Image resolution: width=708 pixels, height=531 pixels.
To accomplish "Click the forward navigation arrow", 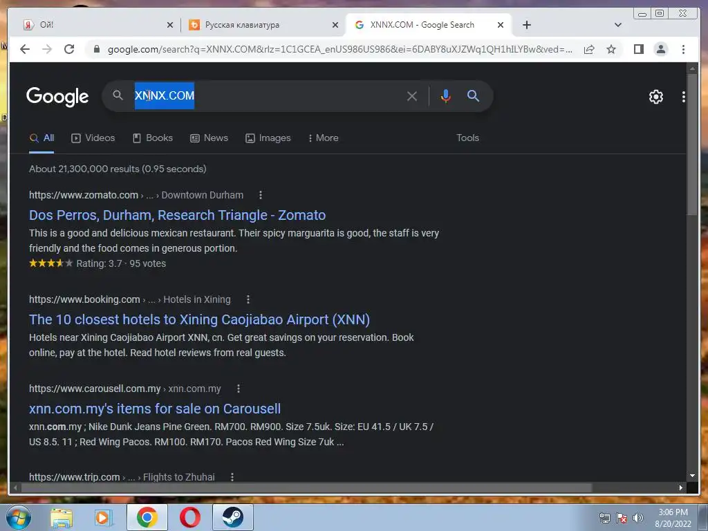I will point(47,49).
